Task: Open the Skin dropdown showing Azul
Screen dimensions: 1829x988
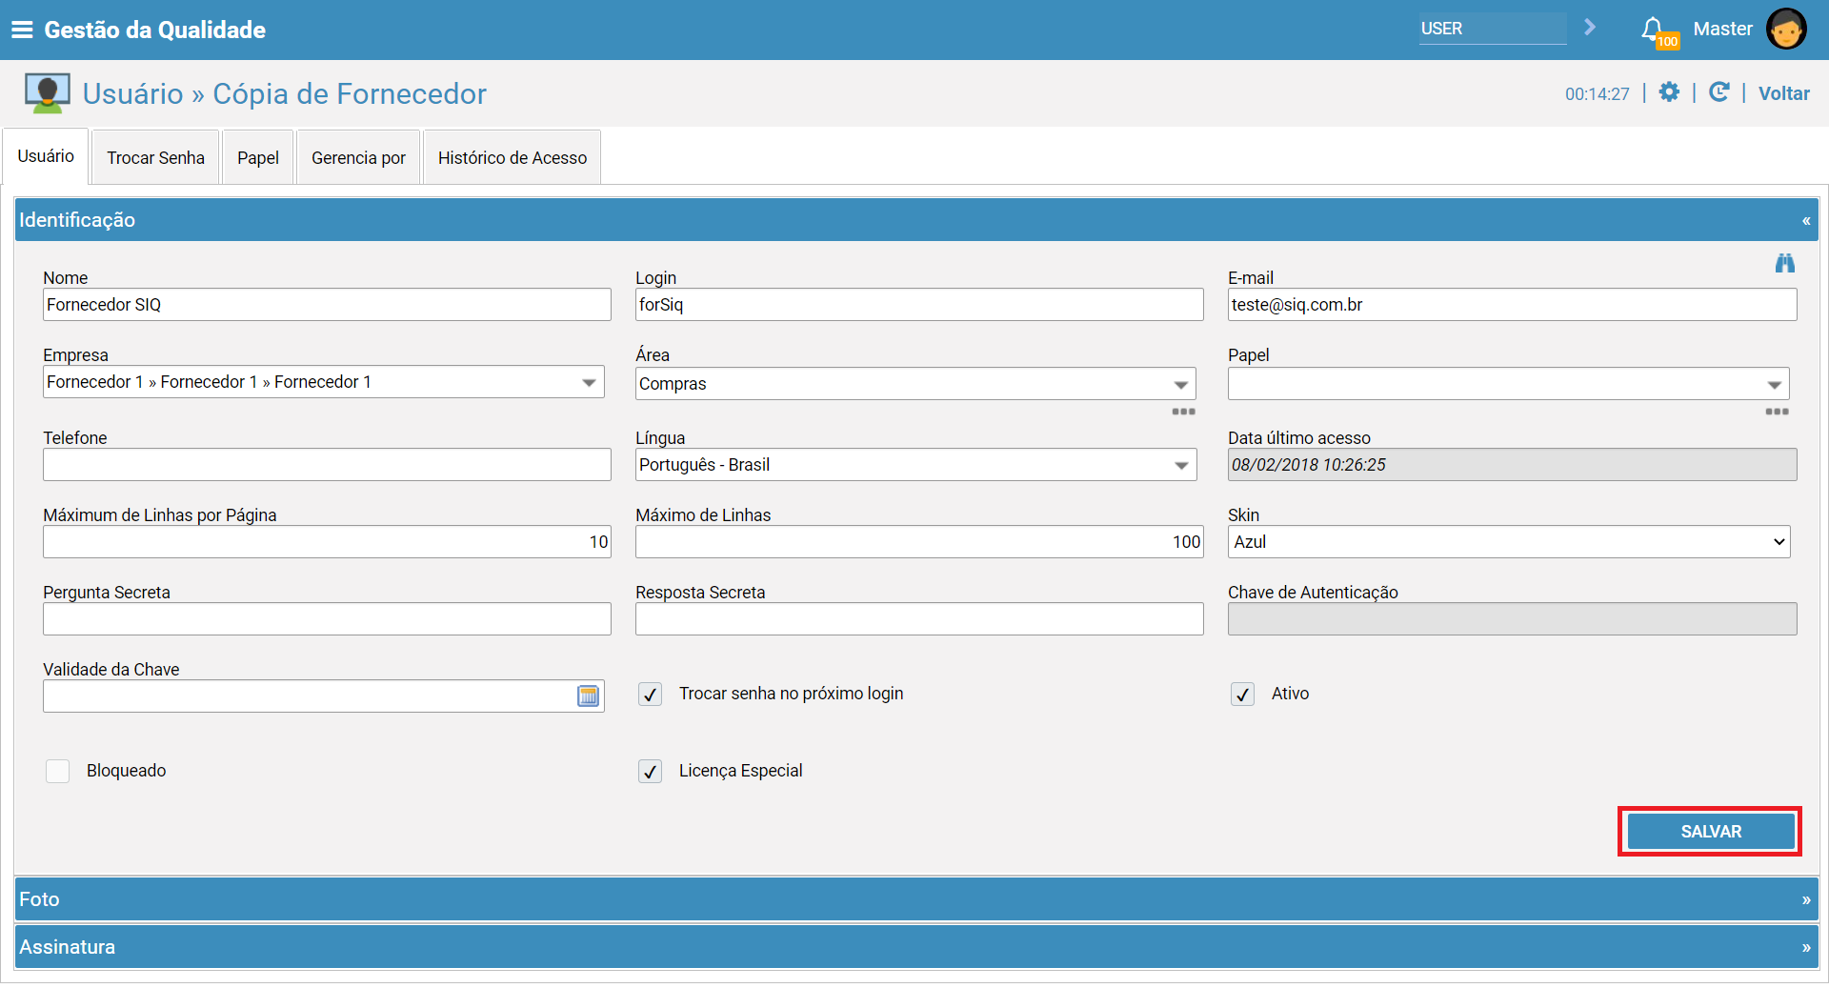Action: tap(1508, 542)
